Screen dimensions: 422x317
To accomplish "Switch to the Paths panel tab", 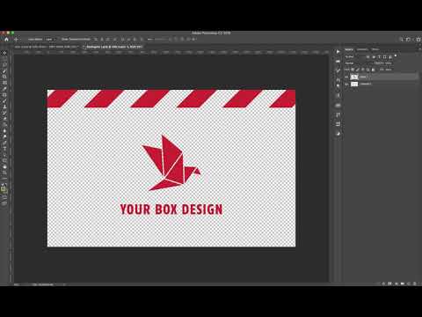I will coord(375,49).
